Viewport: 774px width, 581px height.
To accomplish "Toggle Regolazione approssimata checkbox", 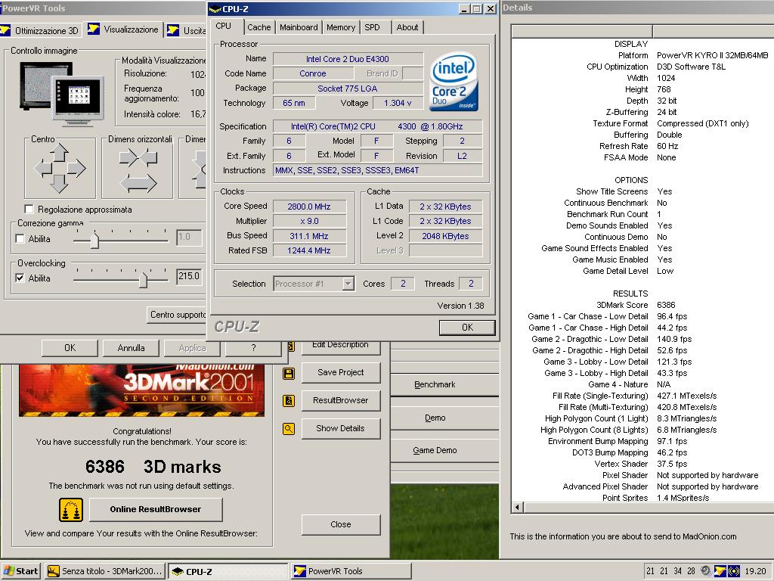I will pyautogui.click(x=29, y=209).
